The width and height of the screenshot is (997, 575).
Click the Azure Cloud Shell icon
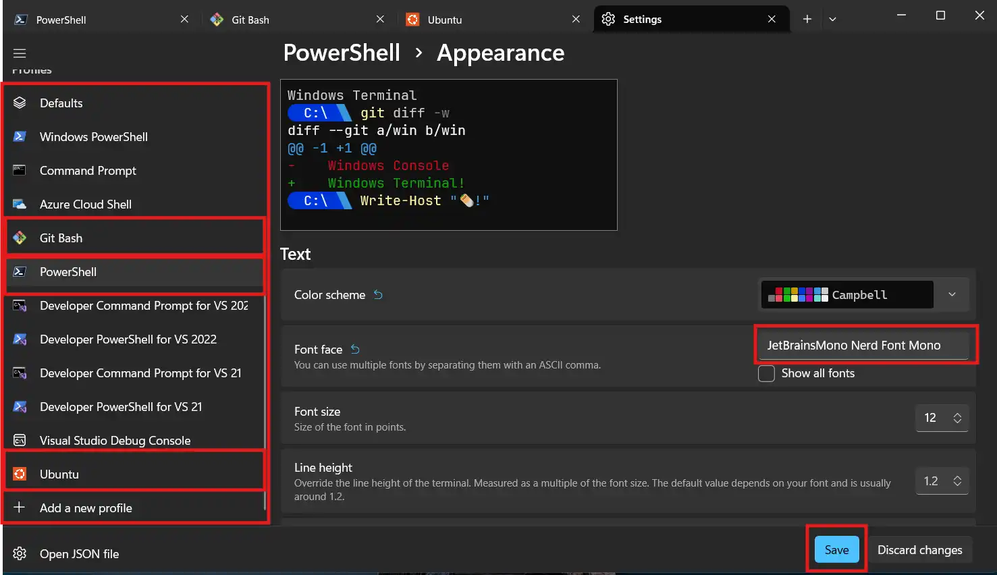coord(20,204)
